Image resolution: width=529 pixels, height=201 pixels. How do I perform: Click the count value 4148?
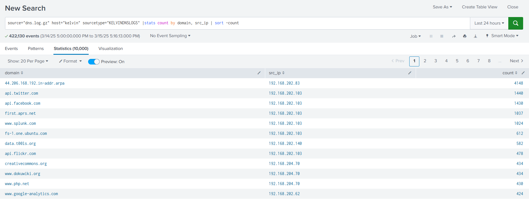(519, 83)
